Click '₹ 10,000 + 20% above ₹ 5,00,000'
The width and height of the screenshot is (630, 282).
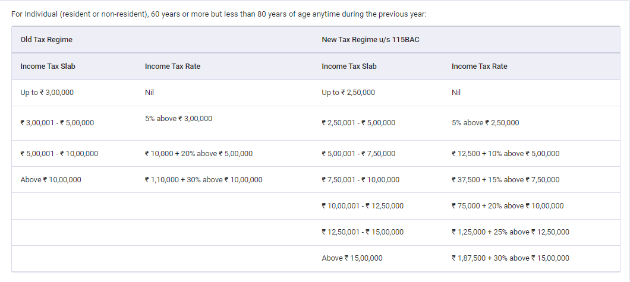coord(199,154)
